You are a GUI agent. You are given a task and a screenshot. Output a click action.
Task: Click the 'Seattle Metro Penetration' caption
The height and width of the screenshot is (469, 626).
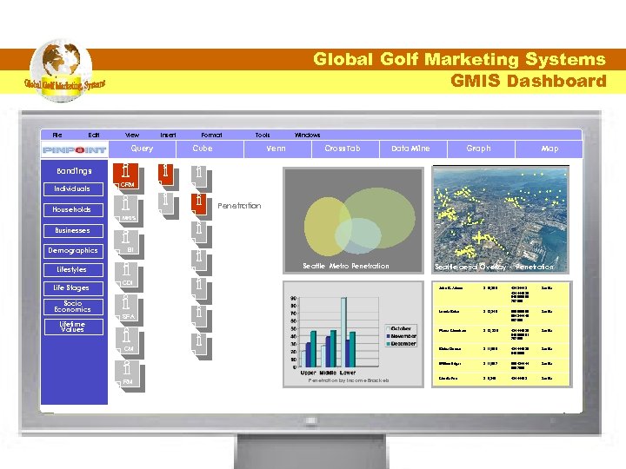pos(346,266)
